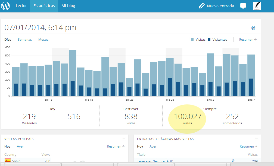Show Ayer in Visitas por país
This screenshot has height=166, width=274.
(x=20, y=146)
